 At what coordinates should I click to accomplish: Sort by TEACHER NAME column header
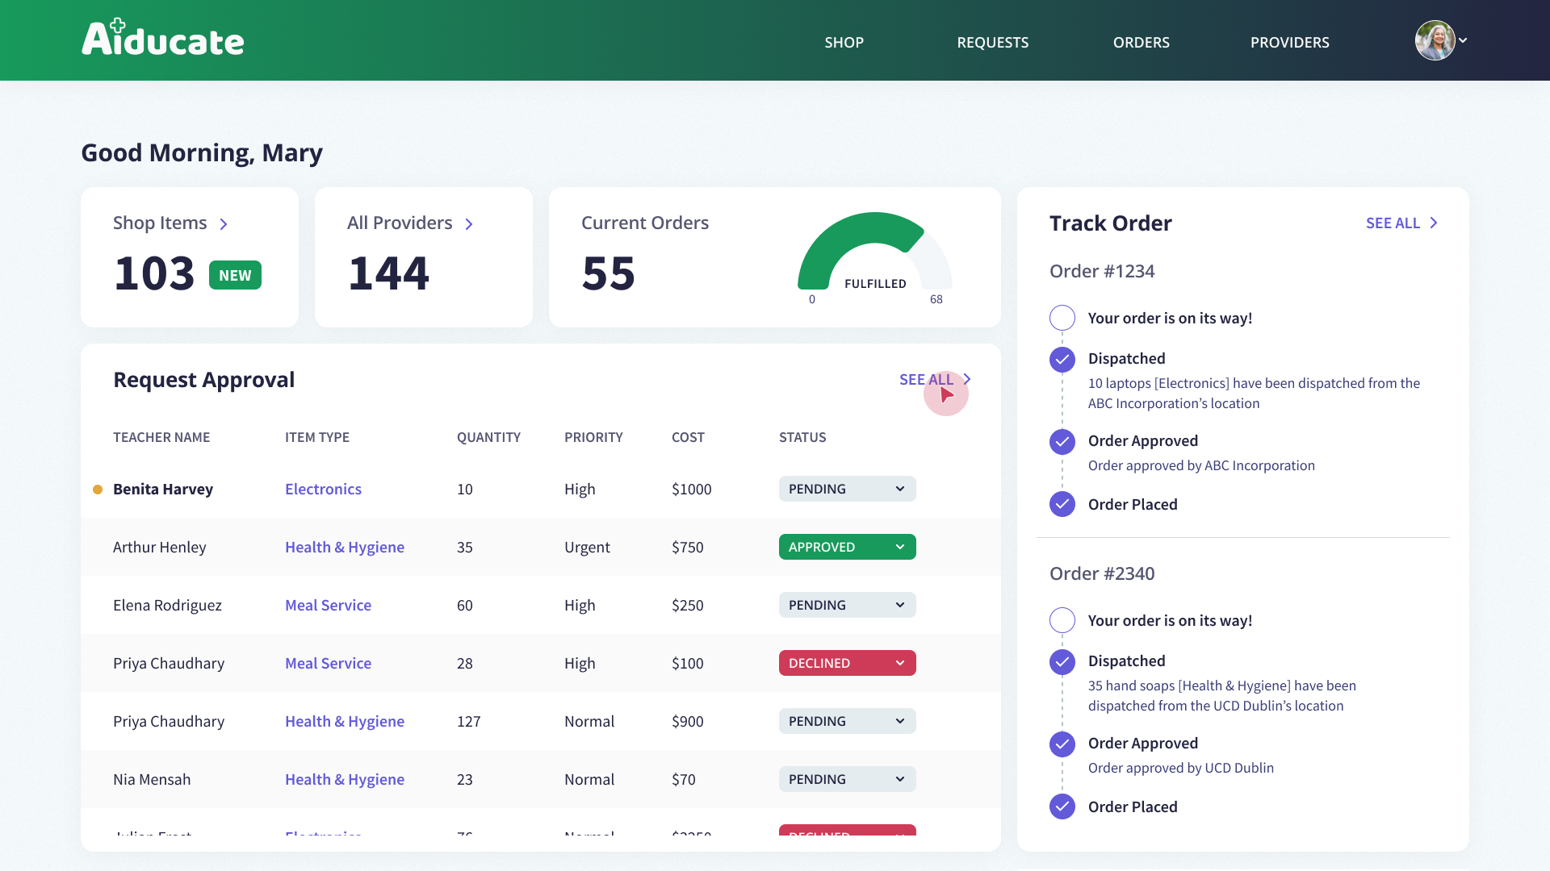tap(161, 437)
